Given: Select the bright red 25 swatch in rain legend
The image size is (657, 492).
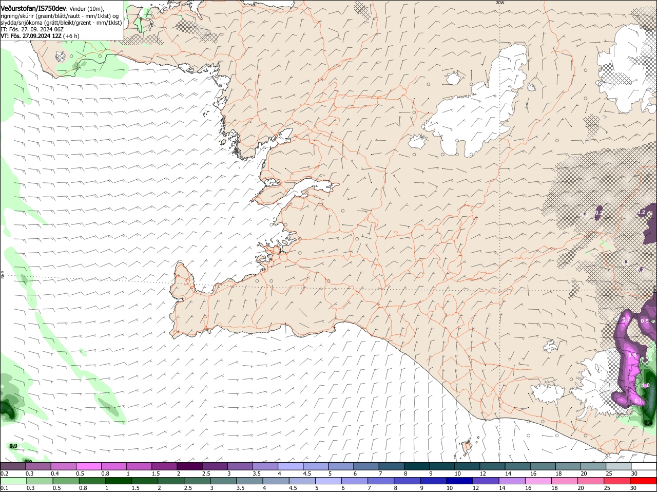Looking at the screenshot, I should pos(617,481).
